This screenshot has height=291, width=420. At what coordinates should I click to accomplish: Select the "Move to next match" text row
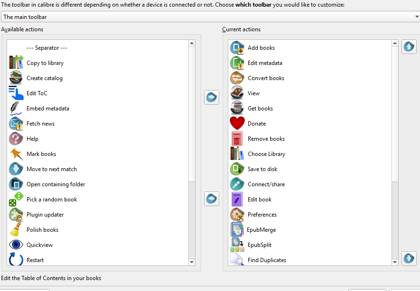click(x=52, y=169)
